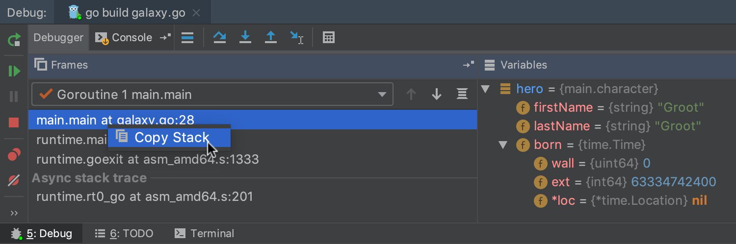This screenshot has height=244, width=736.
Task: Open the 6: TODO tool window
Action: (124, 234)
